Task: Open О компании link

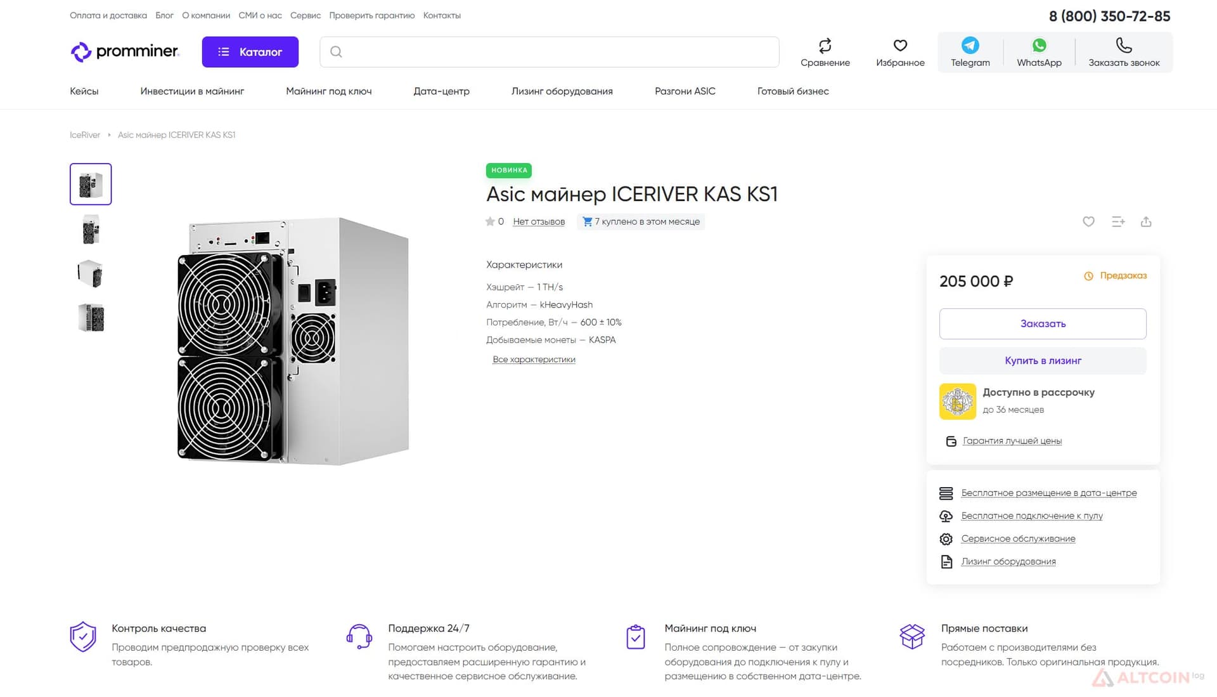Action: pos(206,15)
